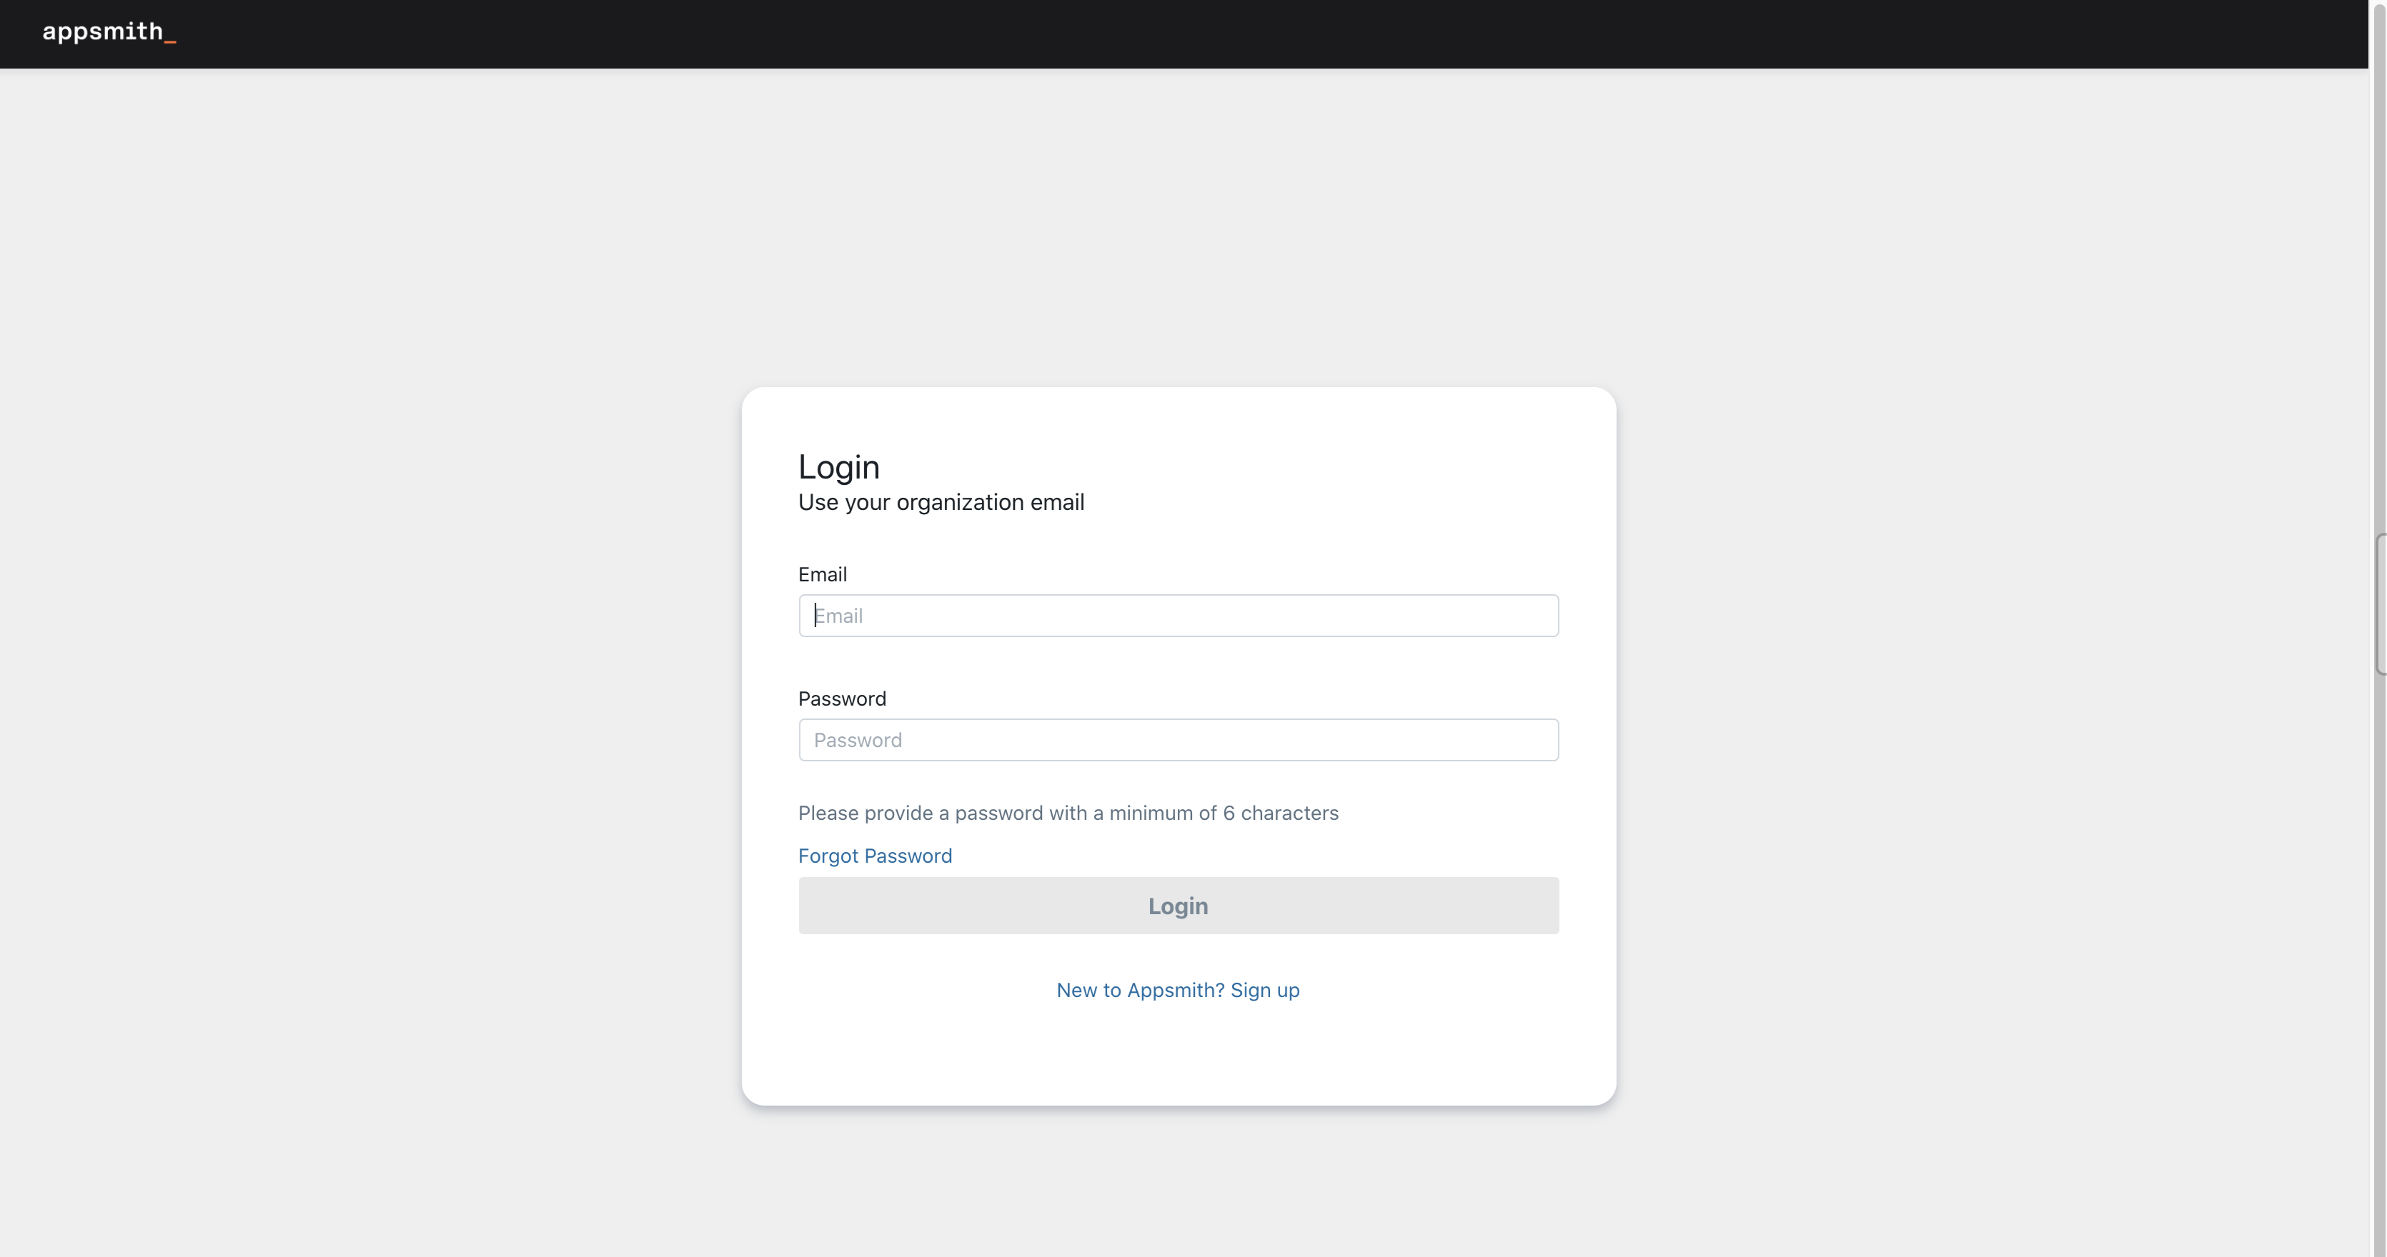Follow the New to Appsmith? Sign up link
Image resolution: width=2387 pixels, height=1257 pixels.
(1178, 990)
